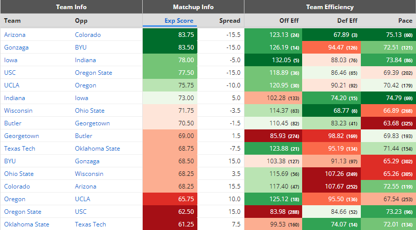Select Arizona's 67.89 defensive efficiency cell
This screenshot has height=230, width=416.
(331, 35)
